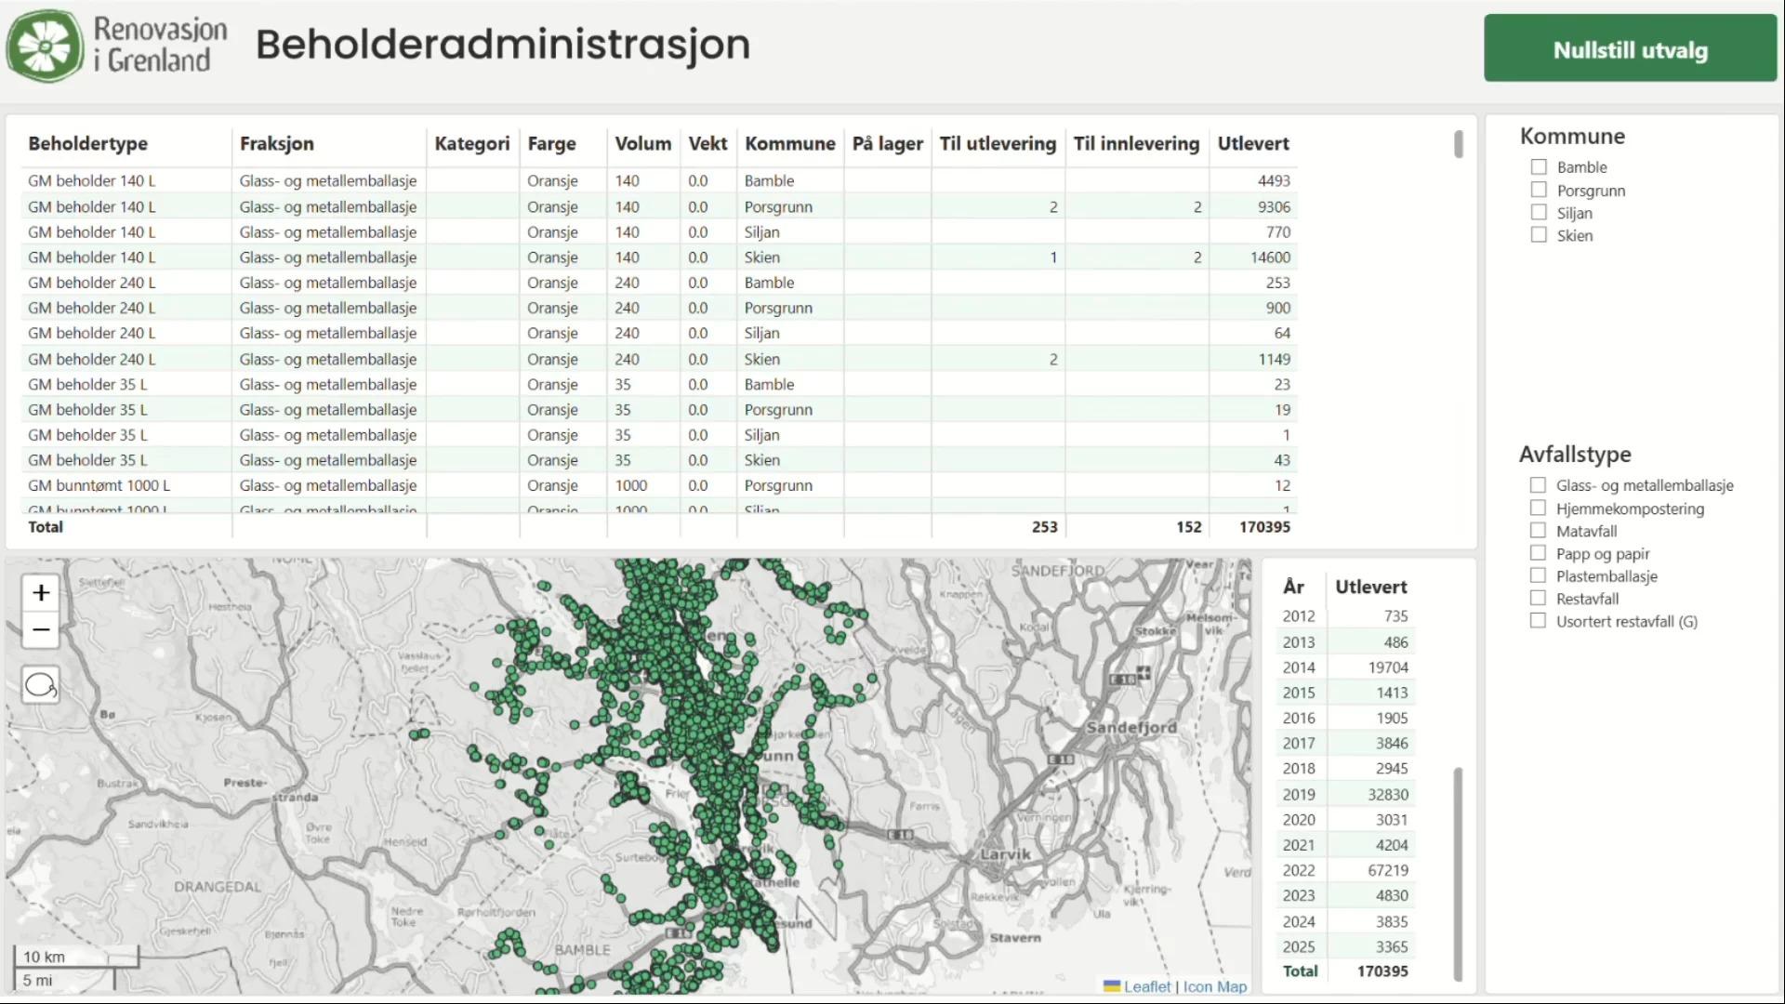Zoom in on the map
Viewport: 1785px width, 1004px height.
(x=41, y=593)
